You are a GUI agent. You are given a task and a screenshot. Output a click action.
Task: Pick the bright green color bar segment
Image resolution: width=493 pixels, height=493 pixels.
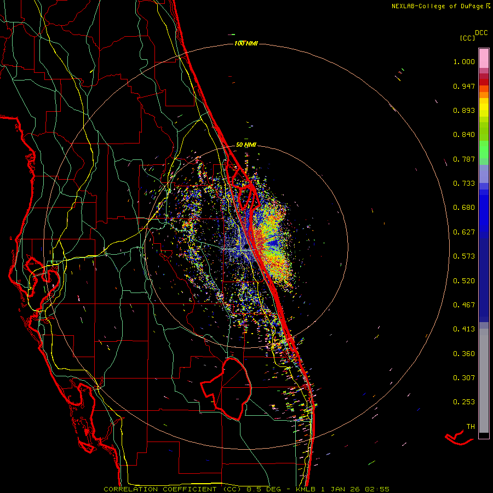point(484,150)
